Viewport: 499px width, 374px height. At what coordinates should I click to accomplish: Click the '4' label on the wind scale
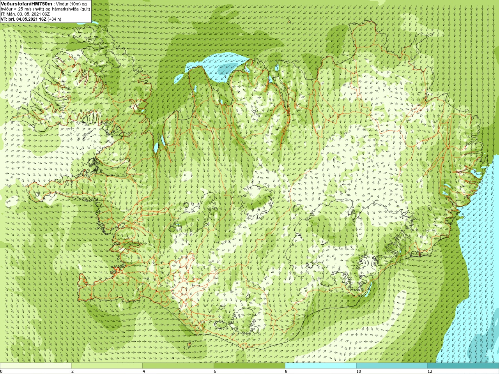[144, 371]
